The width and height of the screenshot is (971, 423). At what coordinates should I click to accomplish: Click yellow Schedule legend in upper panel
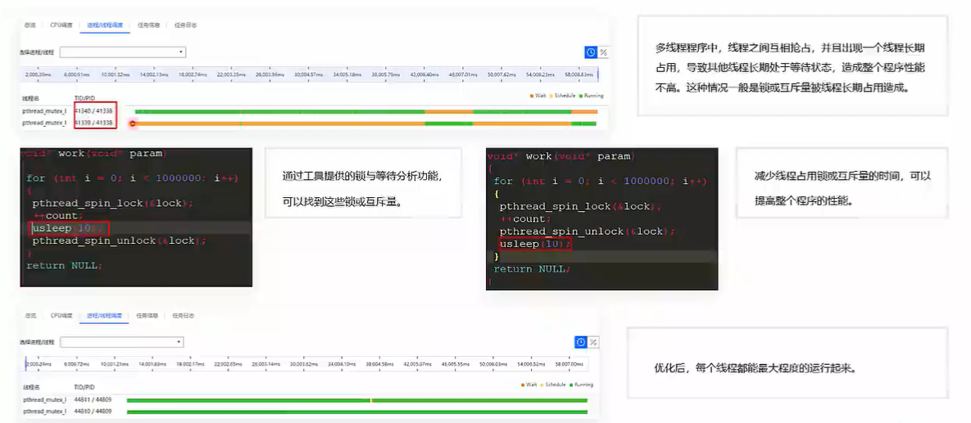[x=560, y=96]
